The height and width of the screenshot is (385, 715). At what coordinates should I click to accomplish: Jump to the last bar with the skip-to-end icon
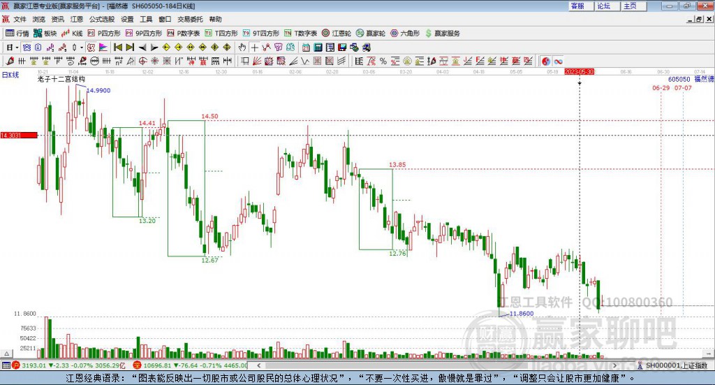pyautogui.click(x=130, y=48)
